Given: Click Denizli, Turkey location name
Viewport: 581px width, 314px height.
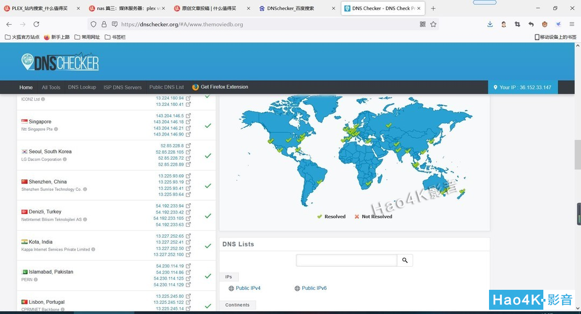Looking at the screenshot, I should [x=45, y=212].
